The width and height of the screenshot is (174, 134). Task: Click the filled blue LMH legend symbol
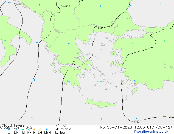pos(47,129)
